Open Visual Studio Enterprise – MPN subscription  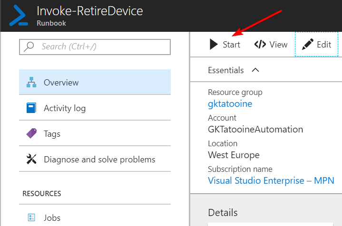point(271,180)
